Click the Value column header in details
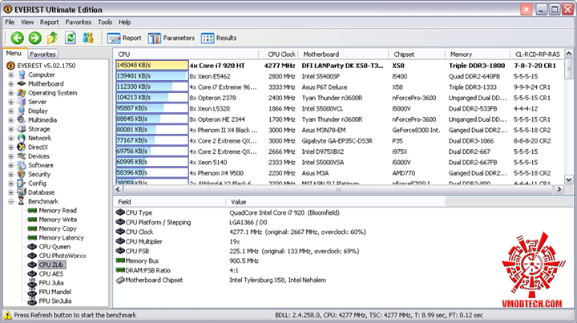577x323 pixels. coord(335,202)
